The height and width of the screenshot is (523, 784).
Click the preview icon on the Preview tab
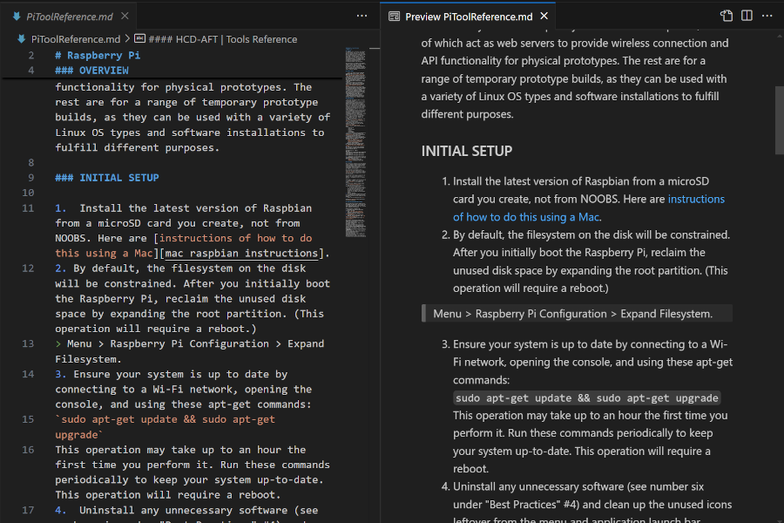click(395, 15)
